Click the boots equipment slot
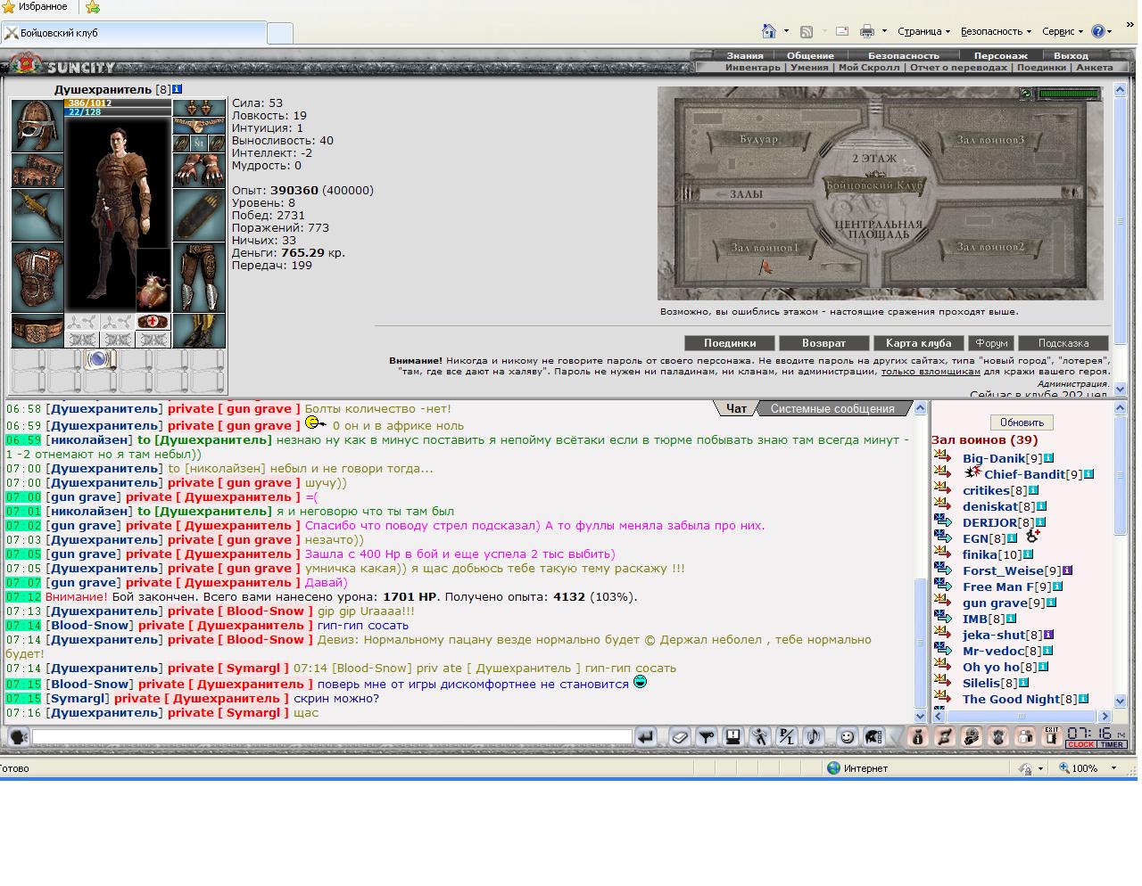 [x=199, y=331]
